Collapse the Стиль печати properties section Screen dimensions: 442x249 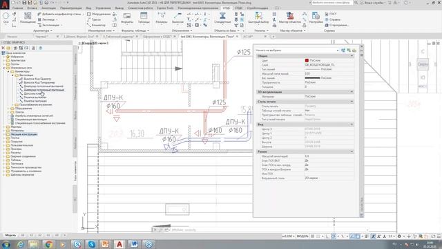352,102
